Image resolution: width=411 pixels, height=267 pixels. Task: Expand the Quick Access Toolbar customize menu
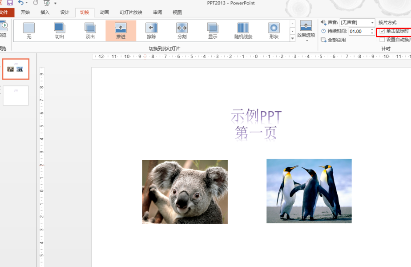point(55,3)
